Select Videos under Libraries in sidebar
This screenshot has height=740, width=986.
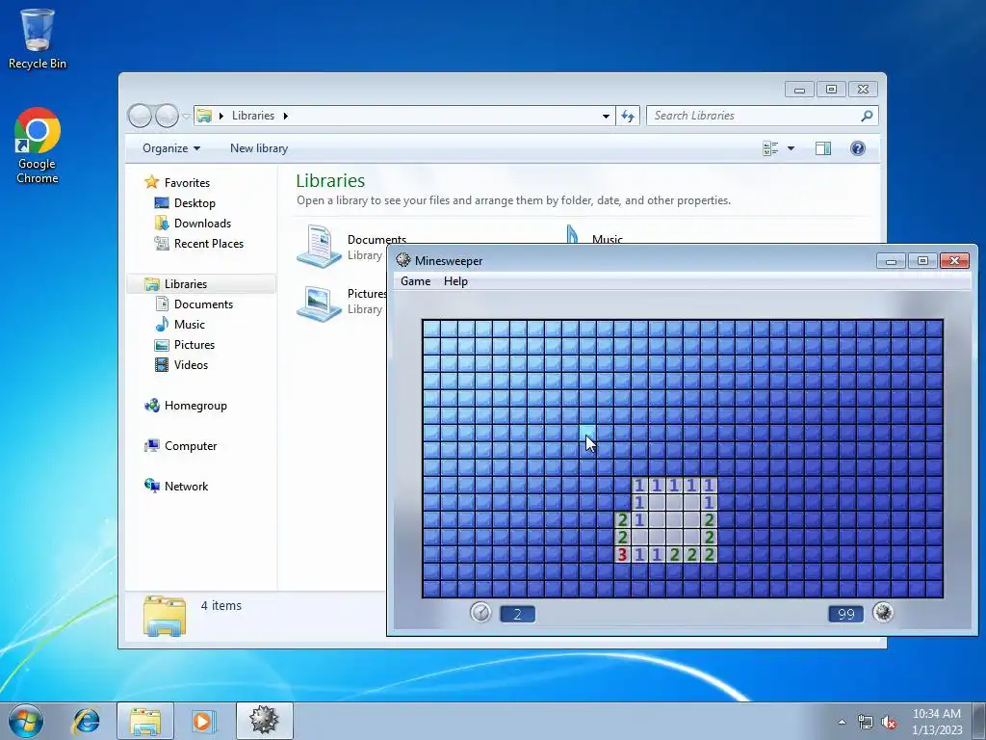click(191, 364)
